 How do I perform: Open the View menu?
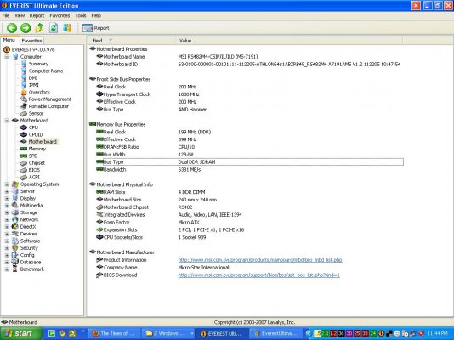click(20, 15)
